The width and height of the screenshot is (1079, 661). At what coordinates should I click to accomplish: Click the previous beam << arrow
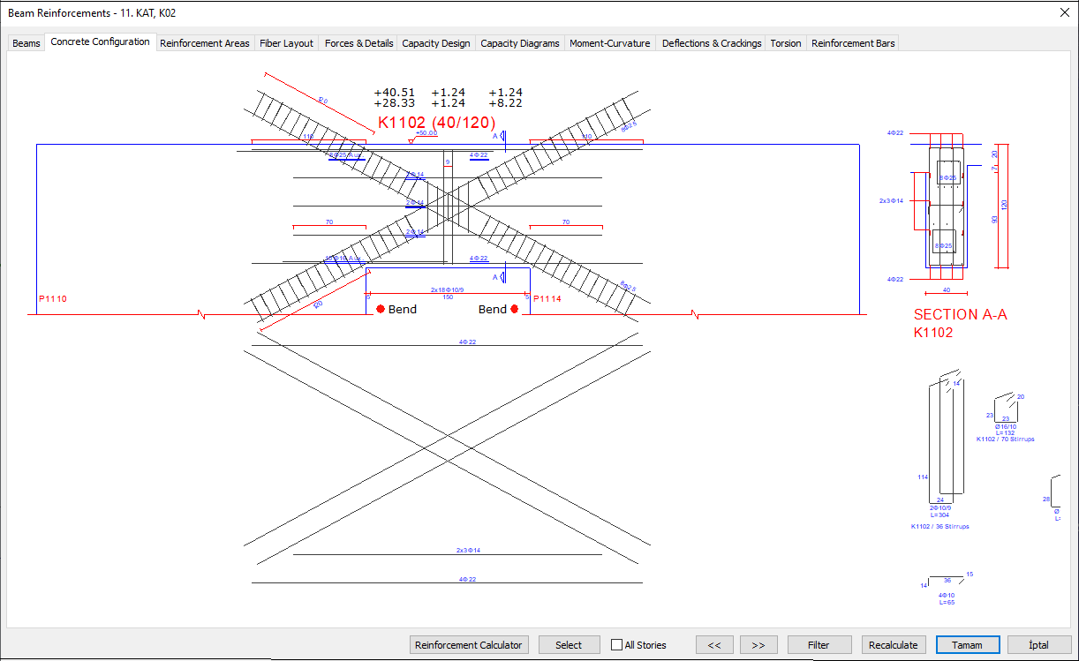pyautogui.click(x=715, y=644)
